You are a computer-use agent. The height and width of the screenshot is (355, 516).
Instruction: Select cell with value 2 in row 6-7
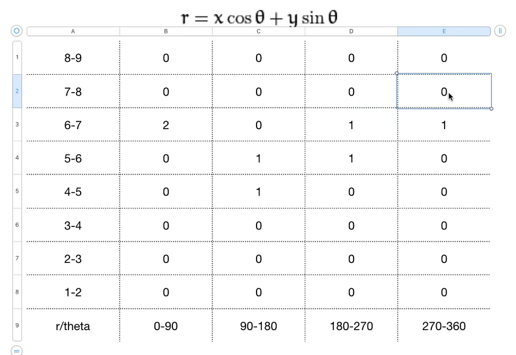click(x=166, y=125)
